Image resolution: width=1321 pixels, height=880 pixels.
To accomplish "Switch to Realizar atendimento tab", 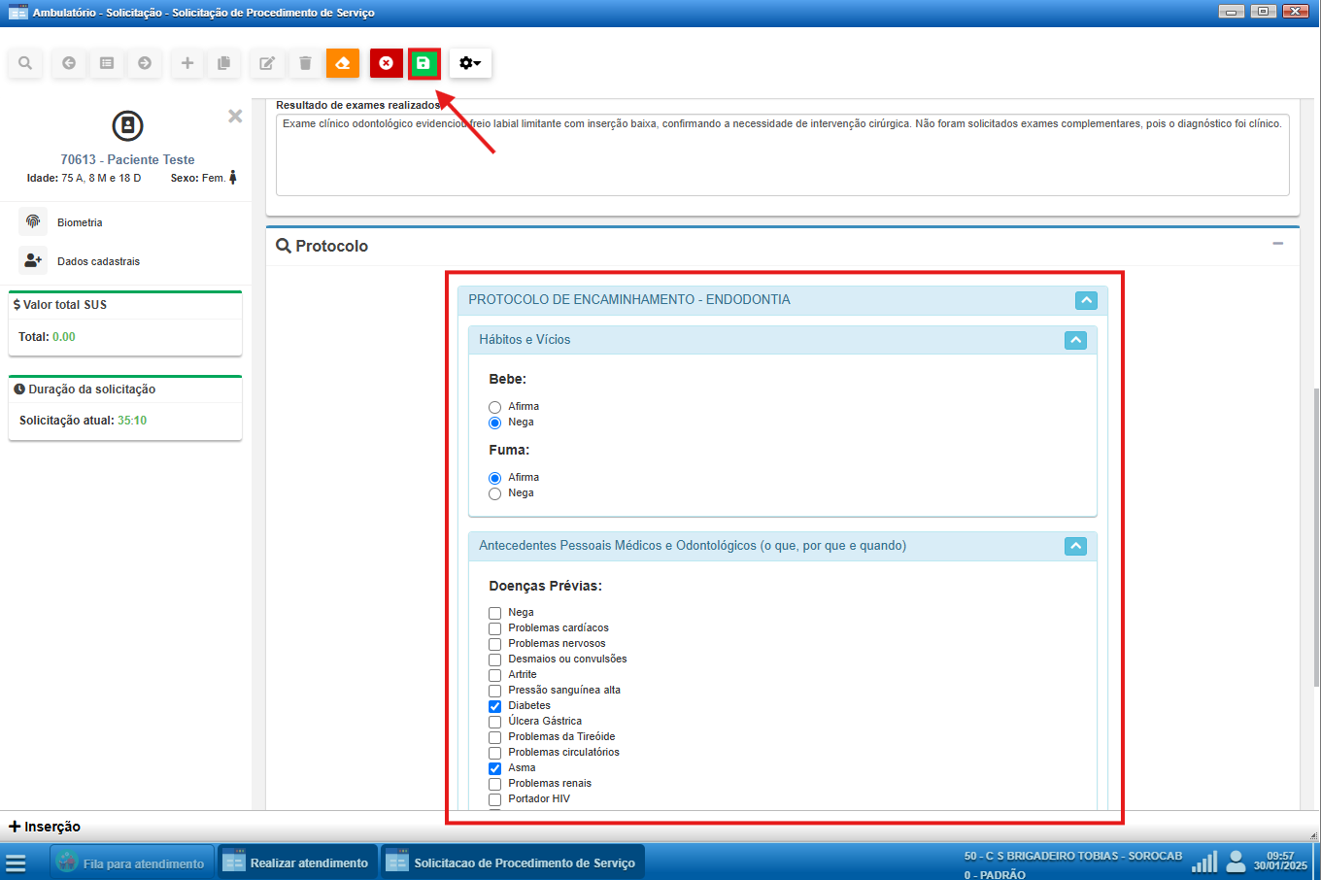I will [x=296, y=863].
